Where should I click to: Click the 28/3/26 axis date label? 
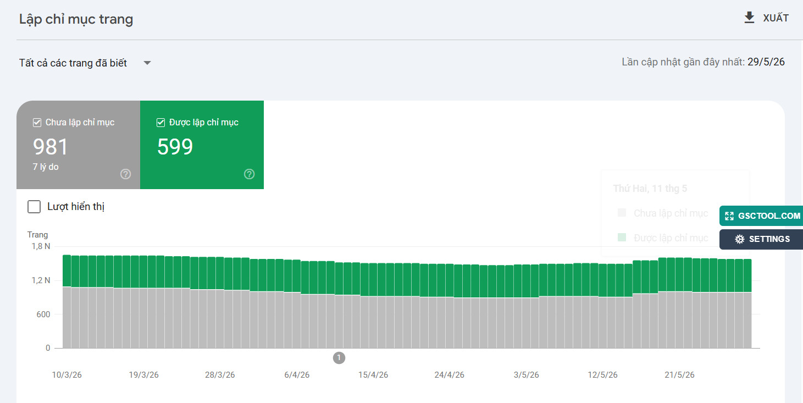click(x=220, y=375)
